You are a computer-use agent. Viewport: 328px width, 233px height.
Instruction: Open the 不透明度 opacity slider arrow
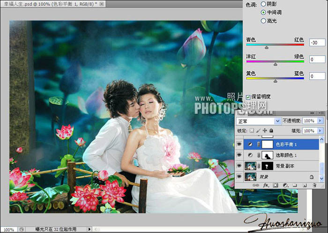pyautogui.click(x=321, y=120)
